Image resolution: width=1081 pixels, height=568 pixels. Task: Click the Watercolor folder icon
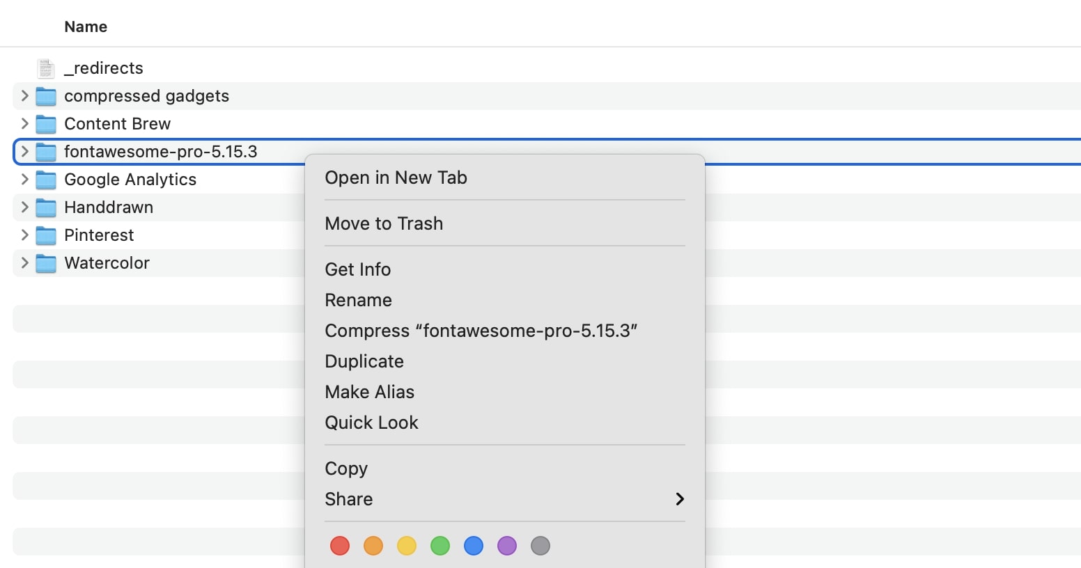click(x=45, y=263)
